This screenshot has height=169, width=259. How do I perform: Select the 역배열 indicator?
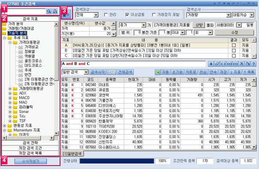pos(30,56)
